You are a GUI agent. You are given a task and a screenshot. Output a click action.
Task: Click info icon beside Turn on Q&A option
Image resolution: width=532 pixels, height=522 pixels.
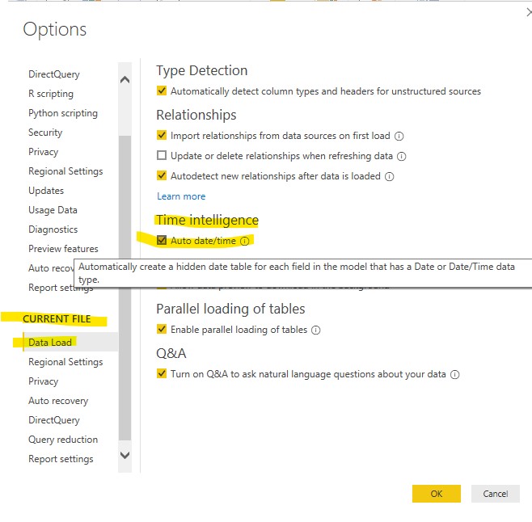454,374
